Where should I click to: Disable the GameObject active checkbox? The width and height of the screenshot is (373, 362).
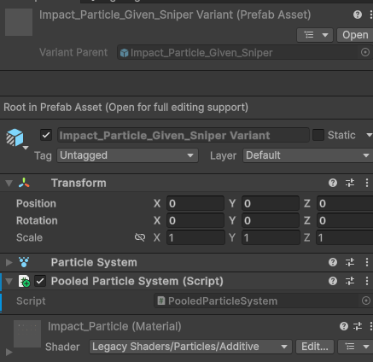point(46,135)
